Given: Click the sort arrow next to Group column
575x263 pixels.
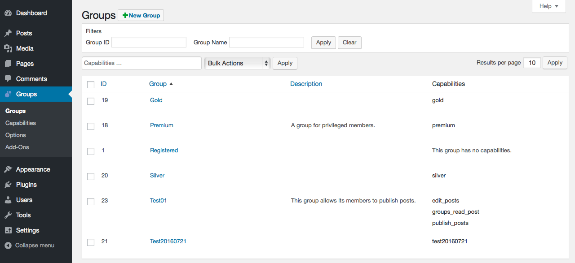Looking at the screenshot, I should click(x=171, y=84).
